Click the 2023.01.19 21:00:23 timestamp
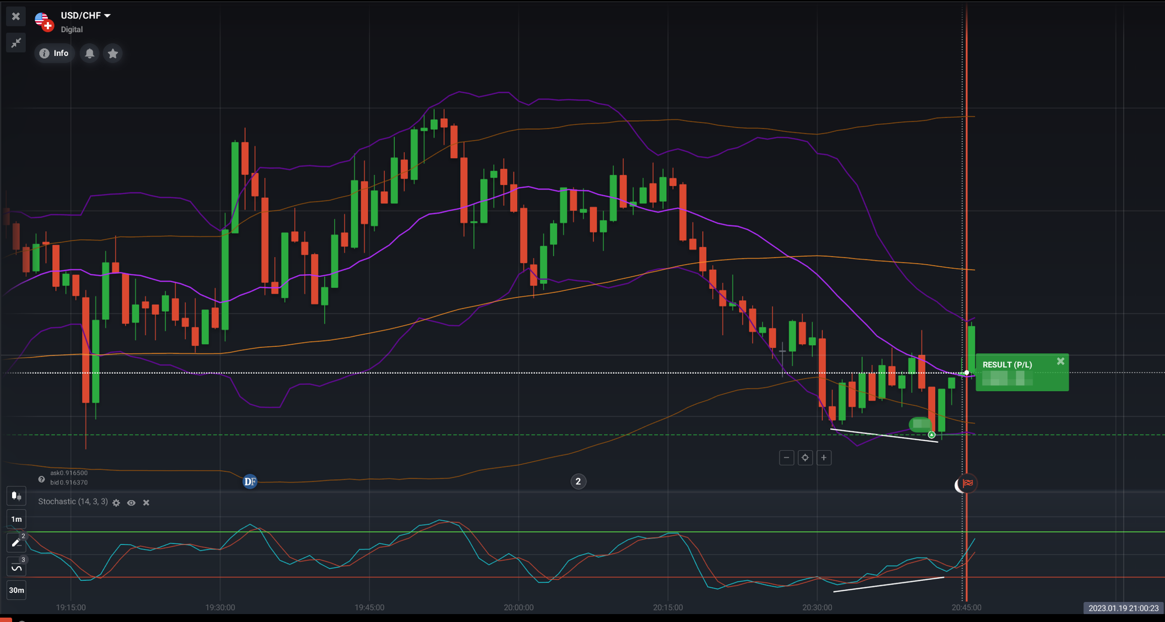The width and height of the screenshot is (1165, 622). (1123, 608)
